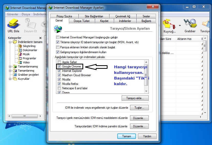Uncheck the Mozilla firefox checkbox
212x145 pixels.
(59, 84)
